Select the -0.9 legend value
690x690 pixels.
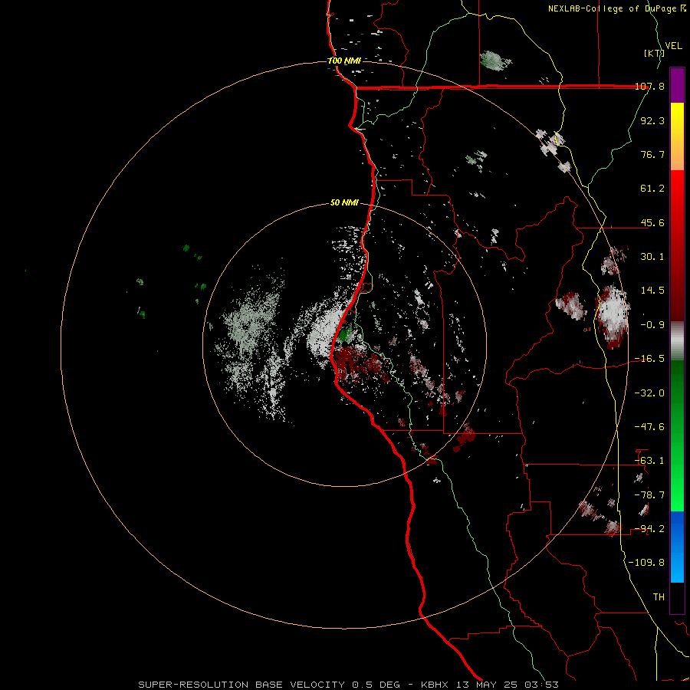coord(652,325)
